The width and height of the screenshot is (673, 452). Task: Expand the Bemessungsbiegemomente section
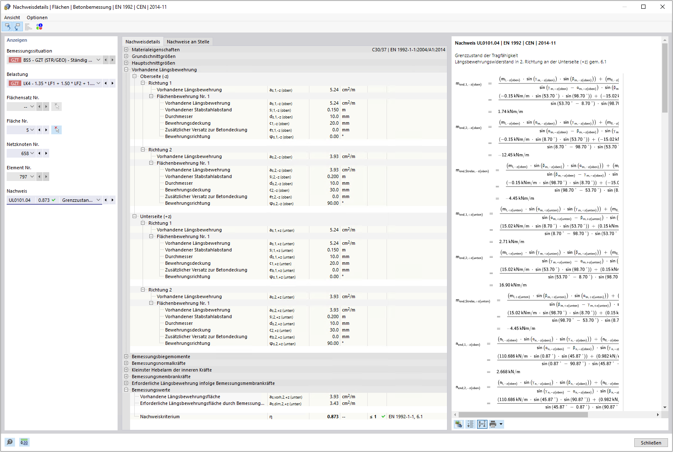(126, 357)
